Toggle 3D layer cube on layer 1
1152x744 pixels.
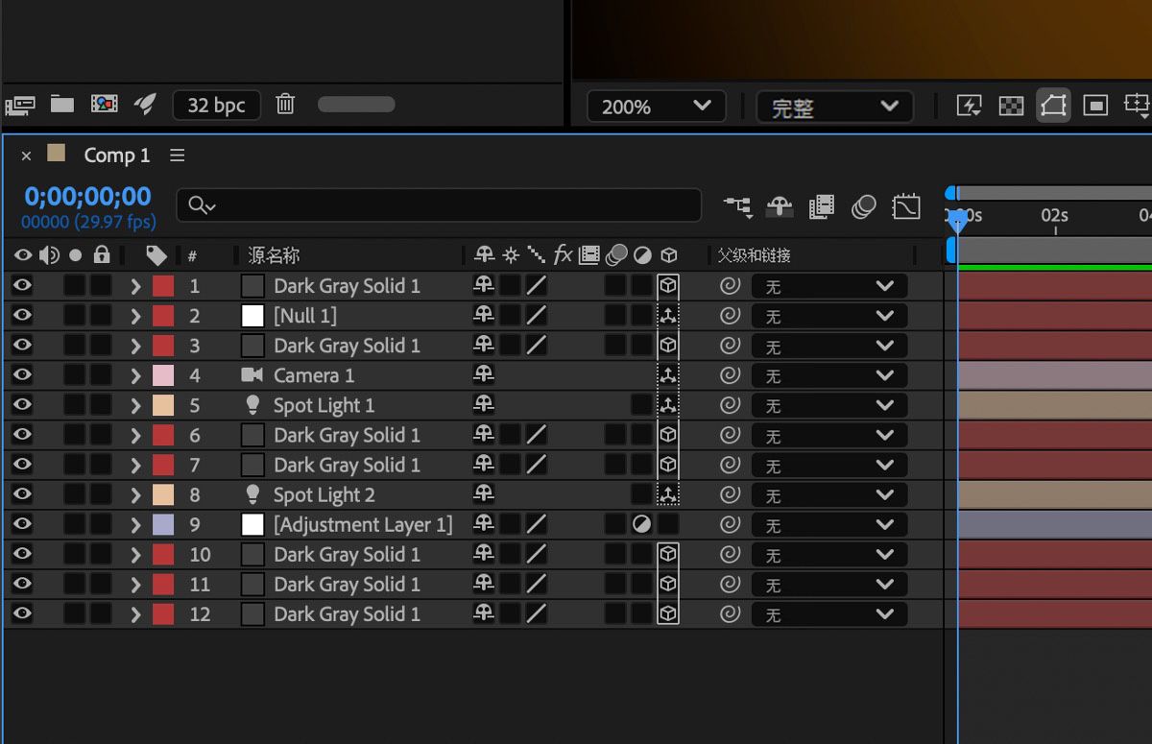[x=668, y=285]
